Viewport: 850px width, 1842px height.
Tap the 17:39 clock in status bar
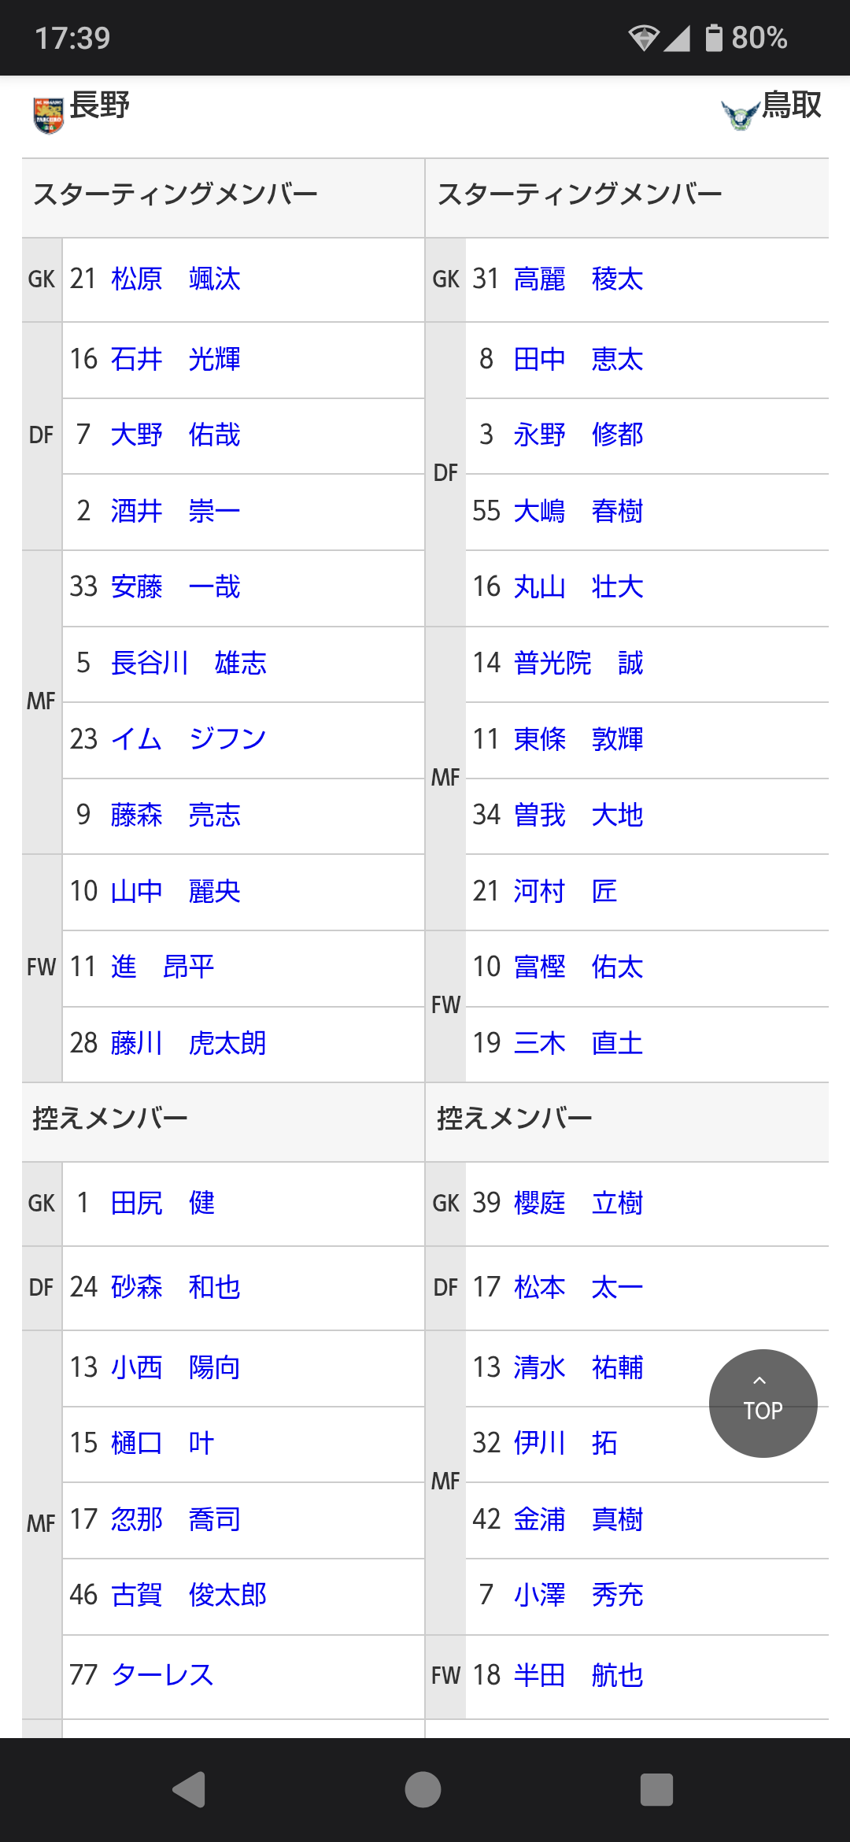72,38
